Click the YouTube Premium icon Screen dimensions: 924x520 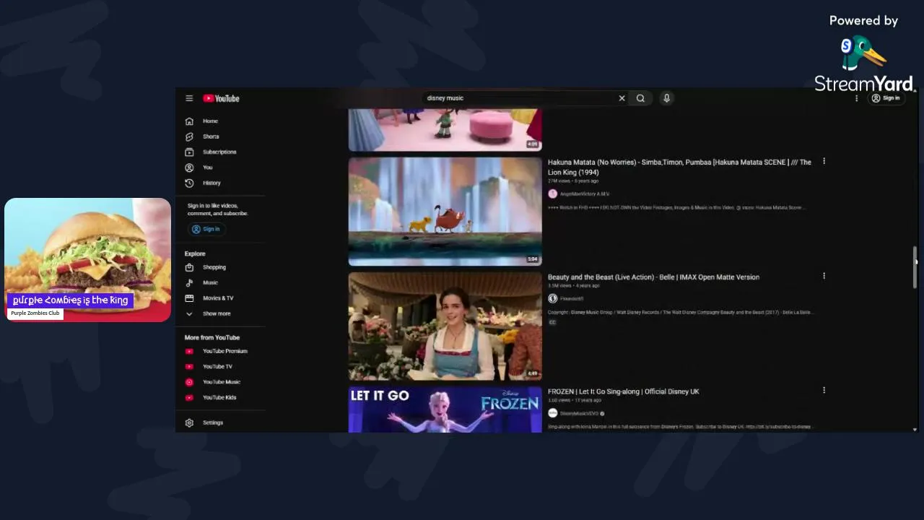[x=189, y=351]
